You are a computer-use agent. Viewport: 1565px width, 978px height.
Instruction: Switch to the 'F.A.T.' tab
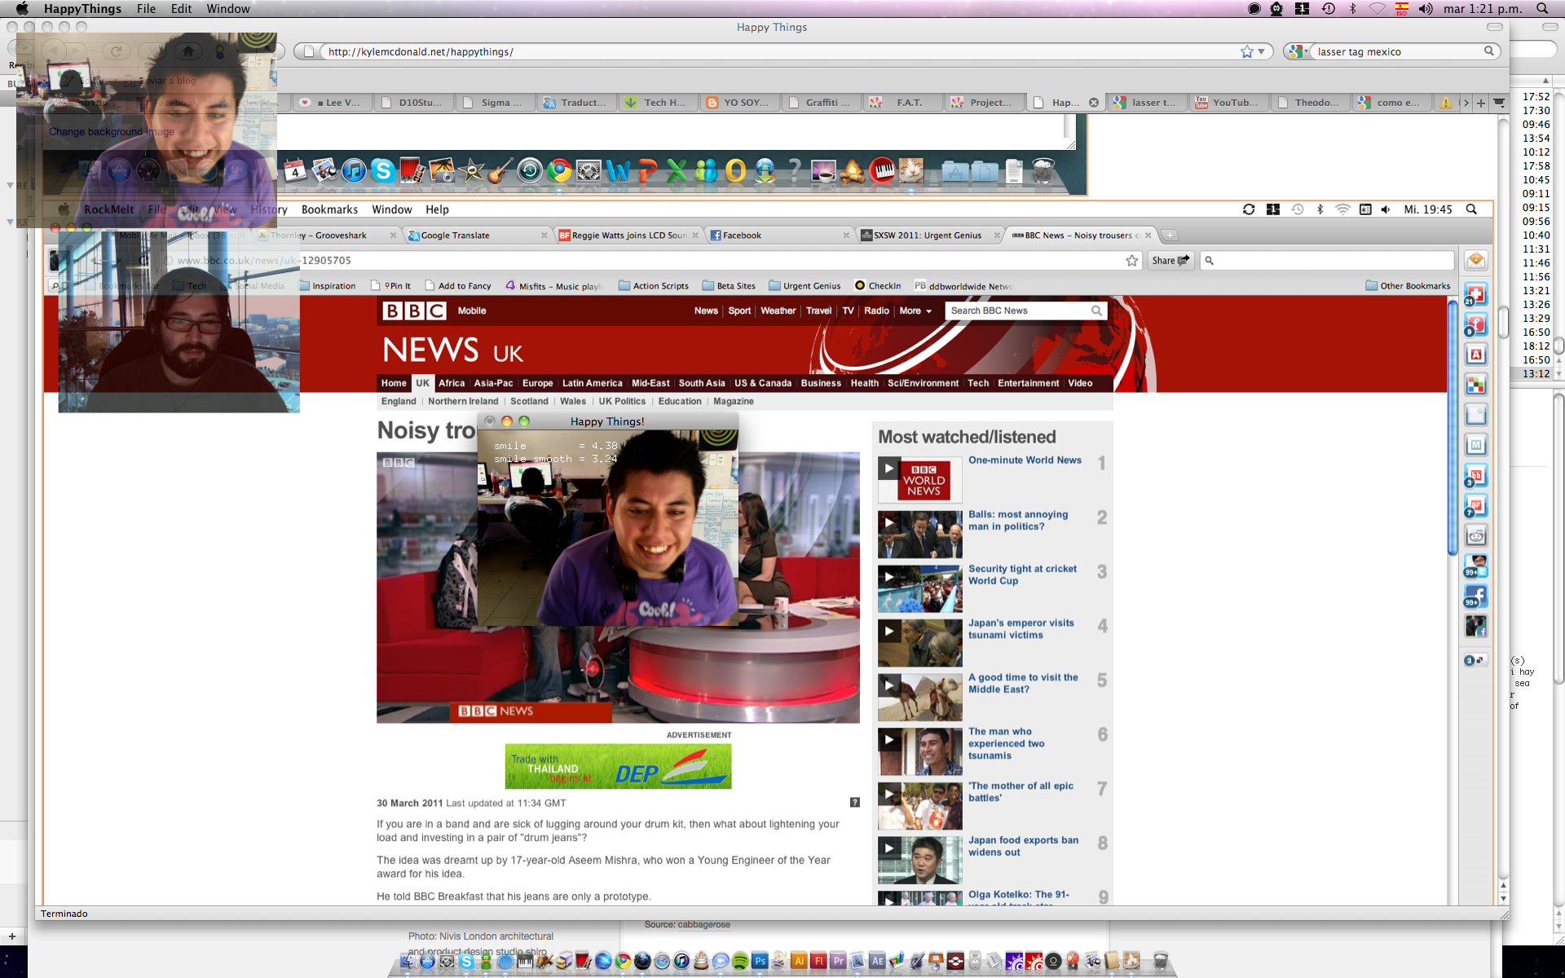click(903, 103)
